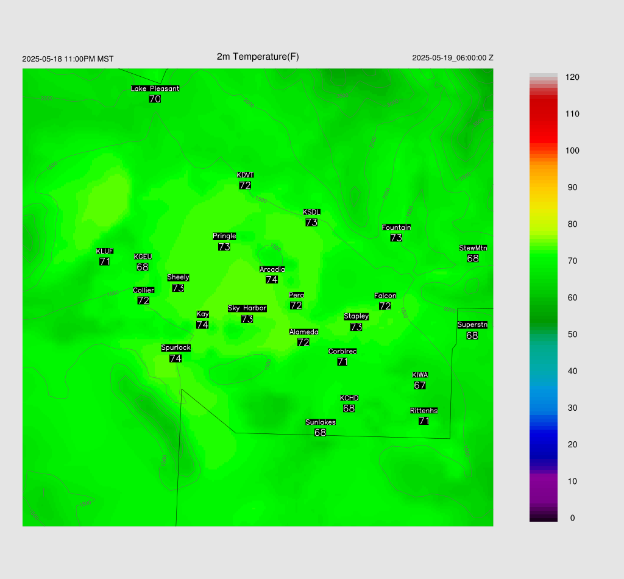Click the "2m Temperature(F)" chart title
624x579 pixels.
[258, 57]
